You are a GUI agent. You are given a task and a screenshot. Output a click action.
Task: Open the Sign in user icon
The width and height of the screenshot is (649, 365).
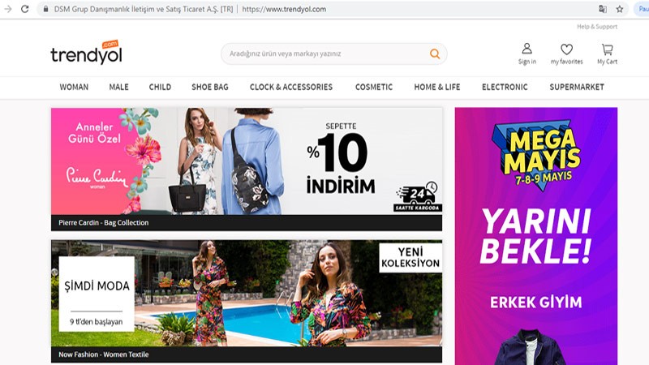pyautogui.click(x=527, y=49)
